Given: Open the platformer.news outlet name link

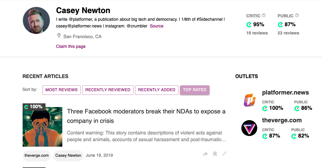Looking at the screenshot, I should (285, 92).
